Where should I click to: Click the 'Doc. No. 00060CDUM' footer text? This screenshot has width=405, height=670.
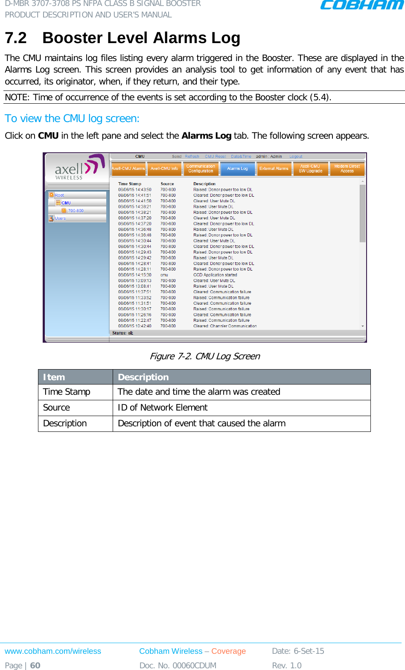tap(178, 666)
